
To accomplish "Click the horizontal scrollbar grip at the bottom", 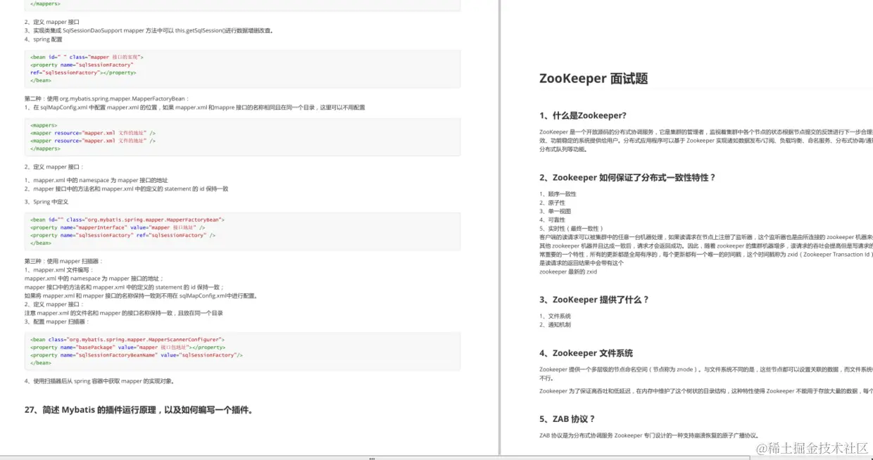I will click(372, 458).
